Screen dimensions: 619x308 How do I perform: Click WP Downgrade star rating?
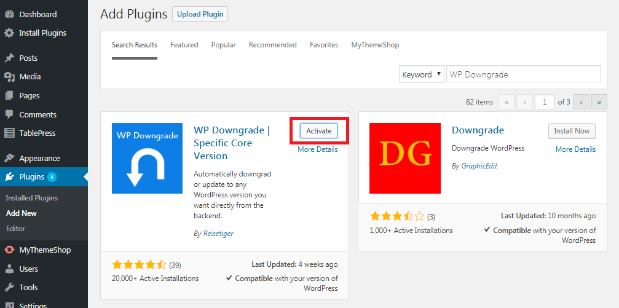[x=139, y=264]
